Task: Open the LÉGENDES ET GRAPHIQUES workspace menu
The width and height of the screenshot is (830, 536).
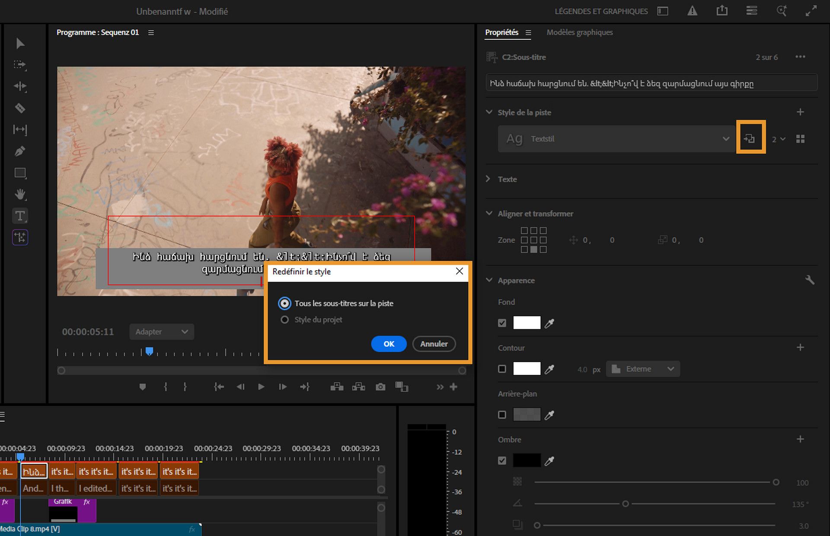Action: pyautogui.click(x=601, y=11)
